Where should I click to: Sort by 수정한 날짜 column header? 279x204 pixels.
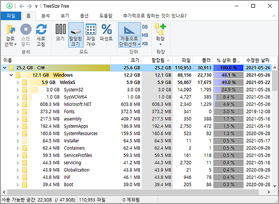[x=258, y=61]
